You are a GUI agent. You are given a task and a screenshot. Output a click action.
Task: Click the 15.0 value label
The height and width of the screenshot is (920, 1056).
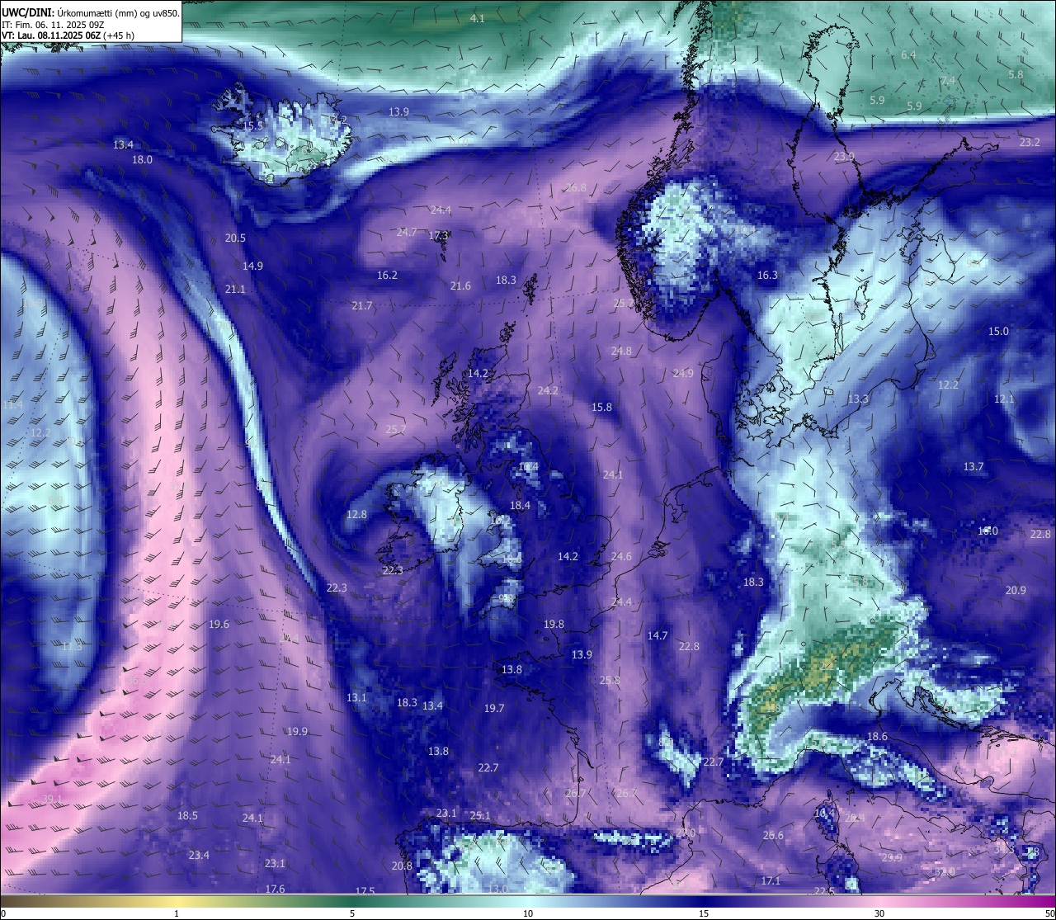click(998, 331)
